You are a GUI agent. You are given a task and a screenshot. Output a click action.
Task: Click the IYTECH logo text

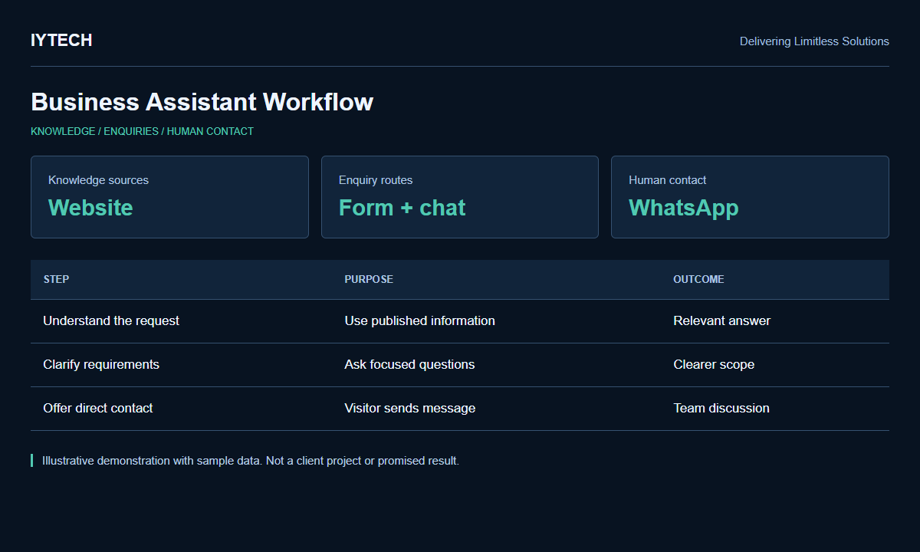pos(61,41)
